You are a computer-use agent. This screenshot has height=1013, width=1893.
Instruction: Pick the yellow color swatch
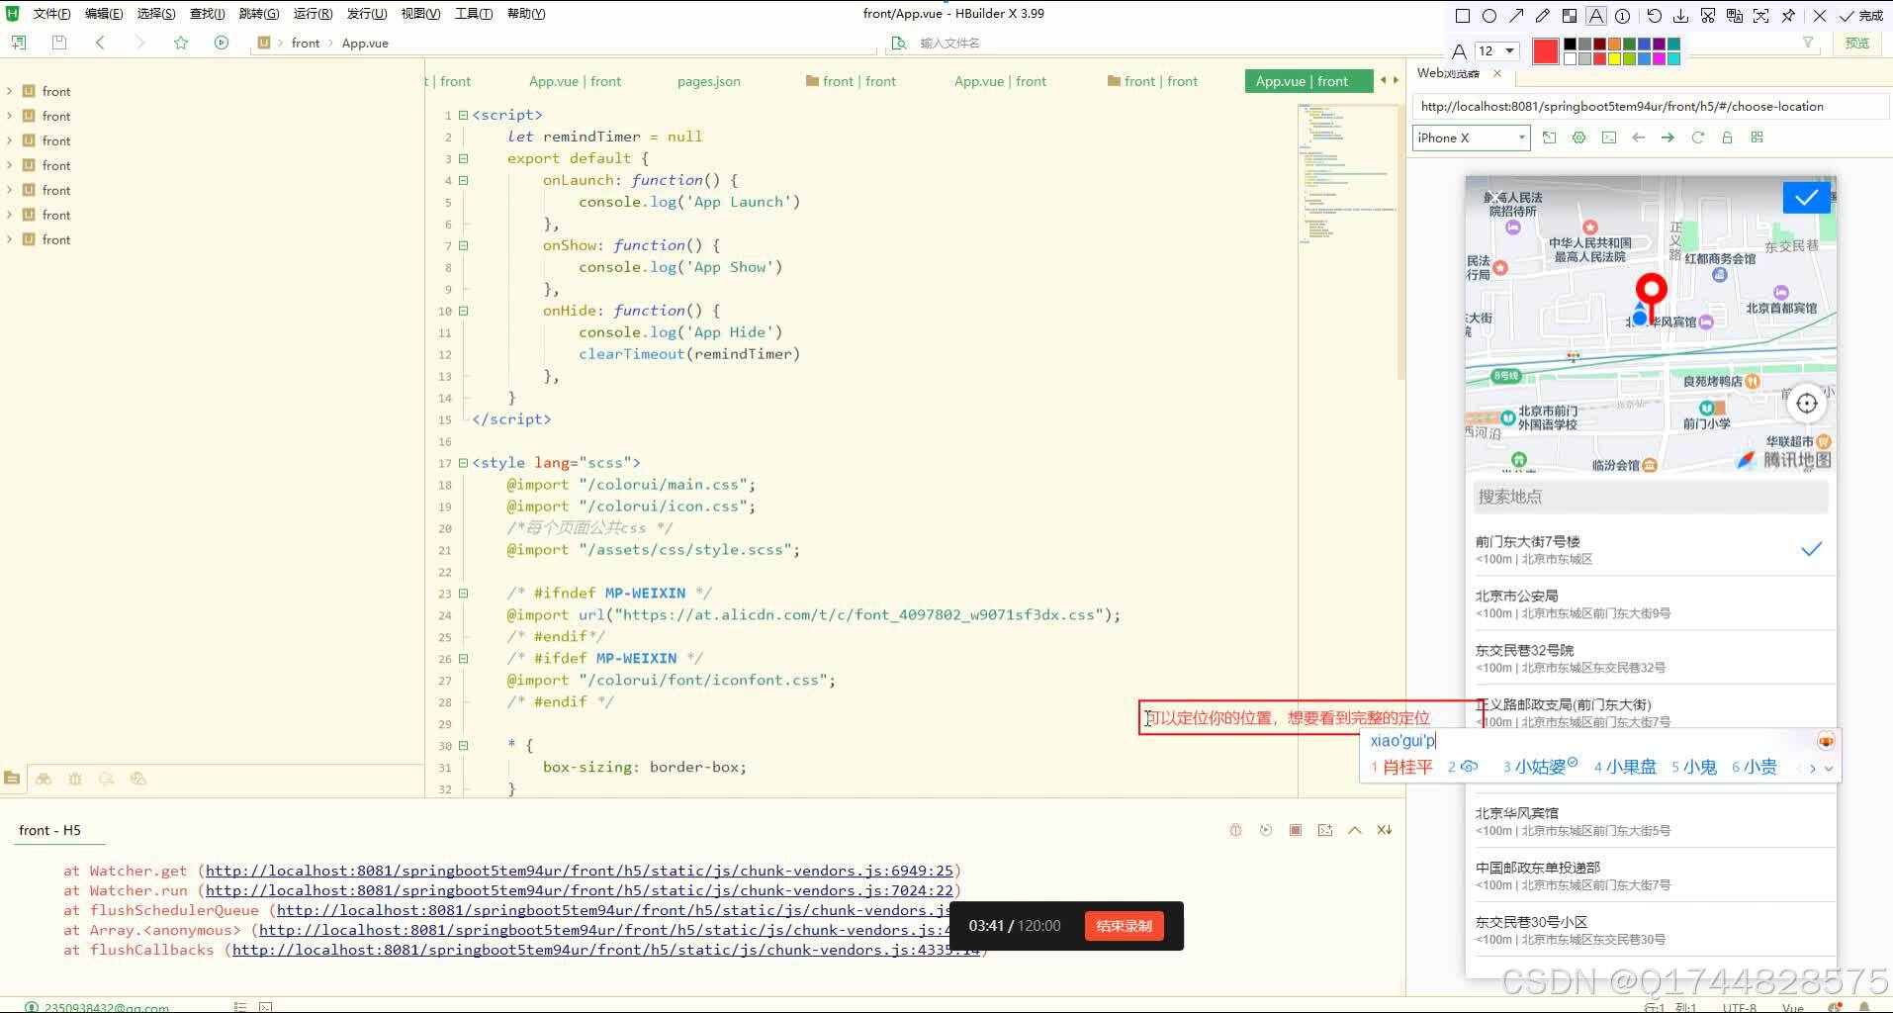(x=1614, y=59)
